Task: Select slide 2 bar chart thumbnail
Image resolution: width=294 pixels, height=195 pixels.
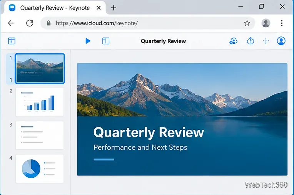Action: pos(40,102)
